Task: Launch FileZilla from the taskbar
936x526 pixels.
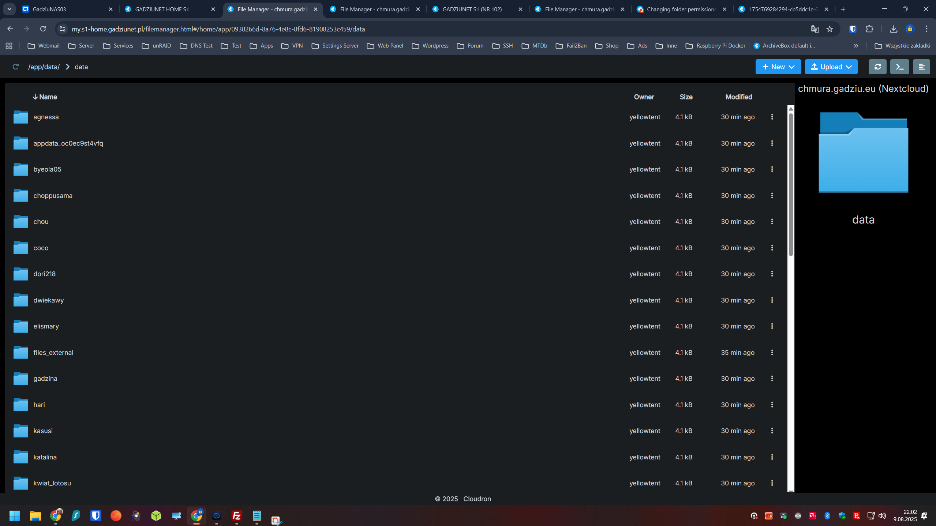Action: point(236,516)
